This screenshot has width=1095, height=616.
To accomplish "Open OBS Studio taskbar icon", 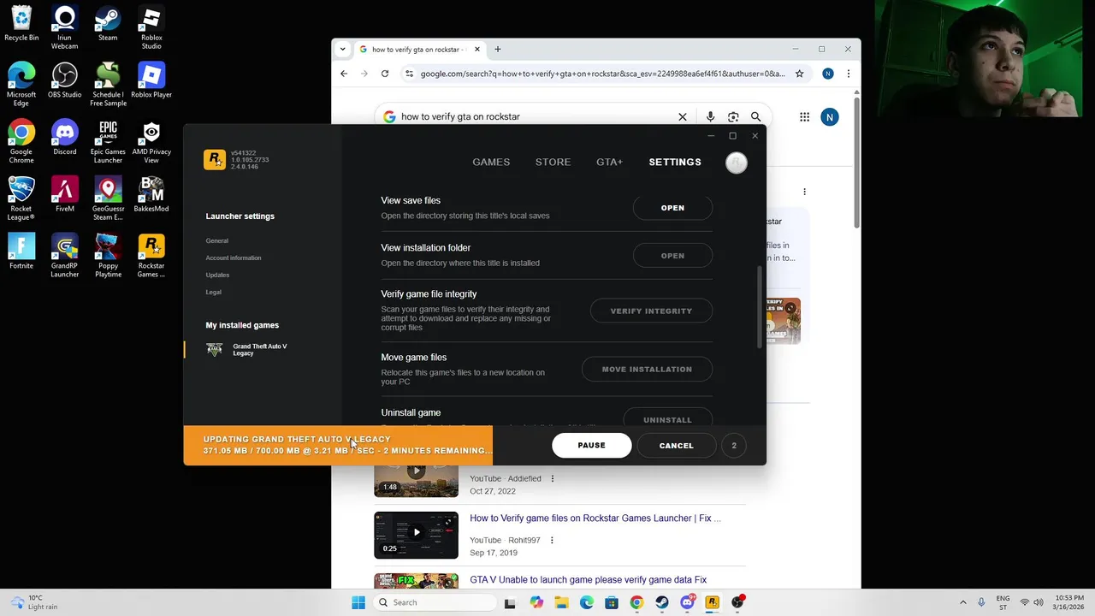I will [737, 602].
